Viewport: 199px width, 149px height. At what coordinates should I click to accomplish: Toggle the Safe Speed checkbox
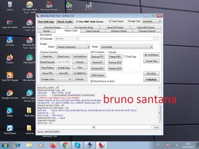(x=110, y=21)
